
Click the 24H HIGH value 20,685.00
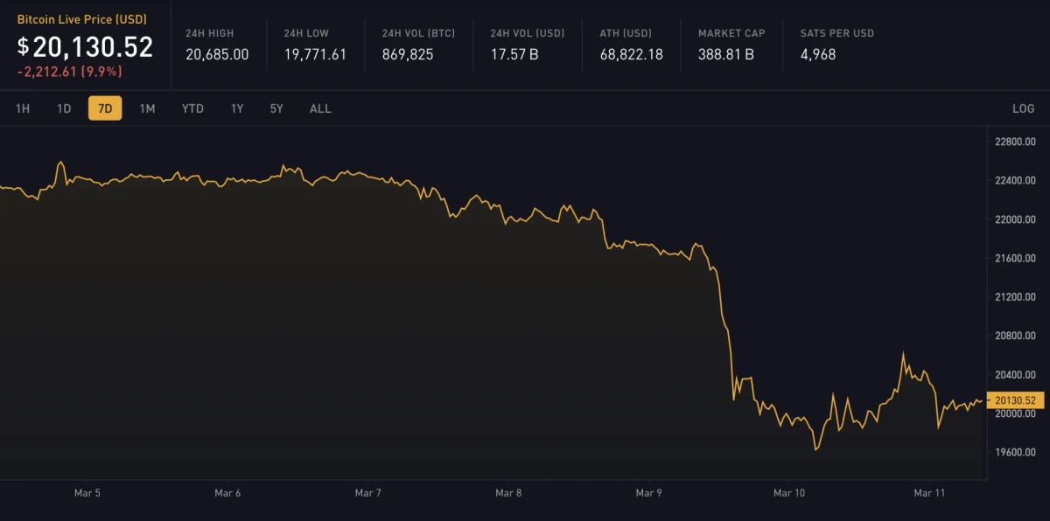point(214,52)
